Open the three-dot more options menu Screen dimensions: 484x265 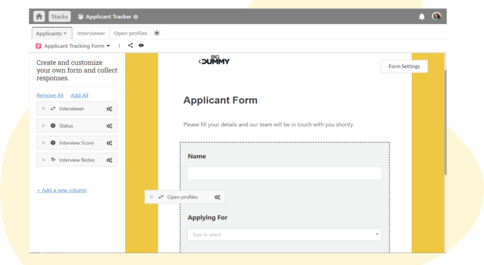[119, 46]
